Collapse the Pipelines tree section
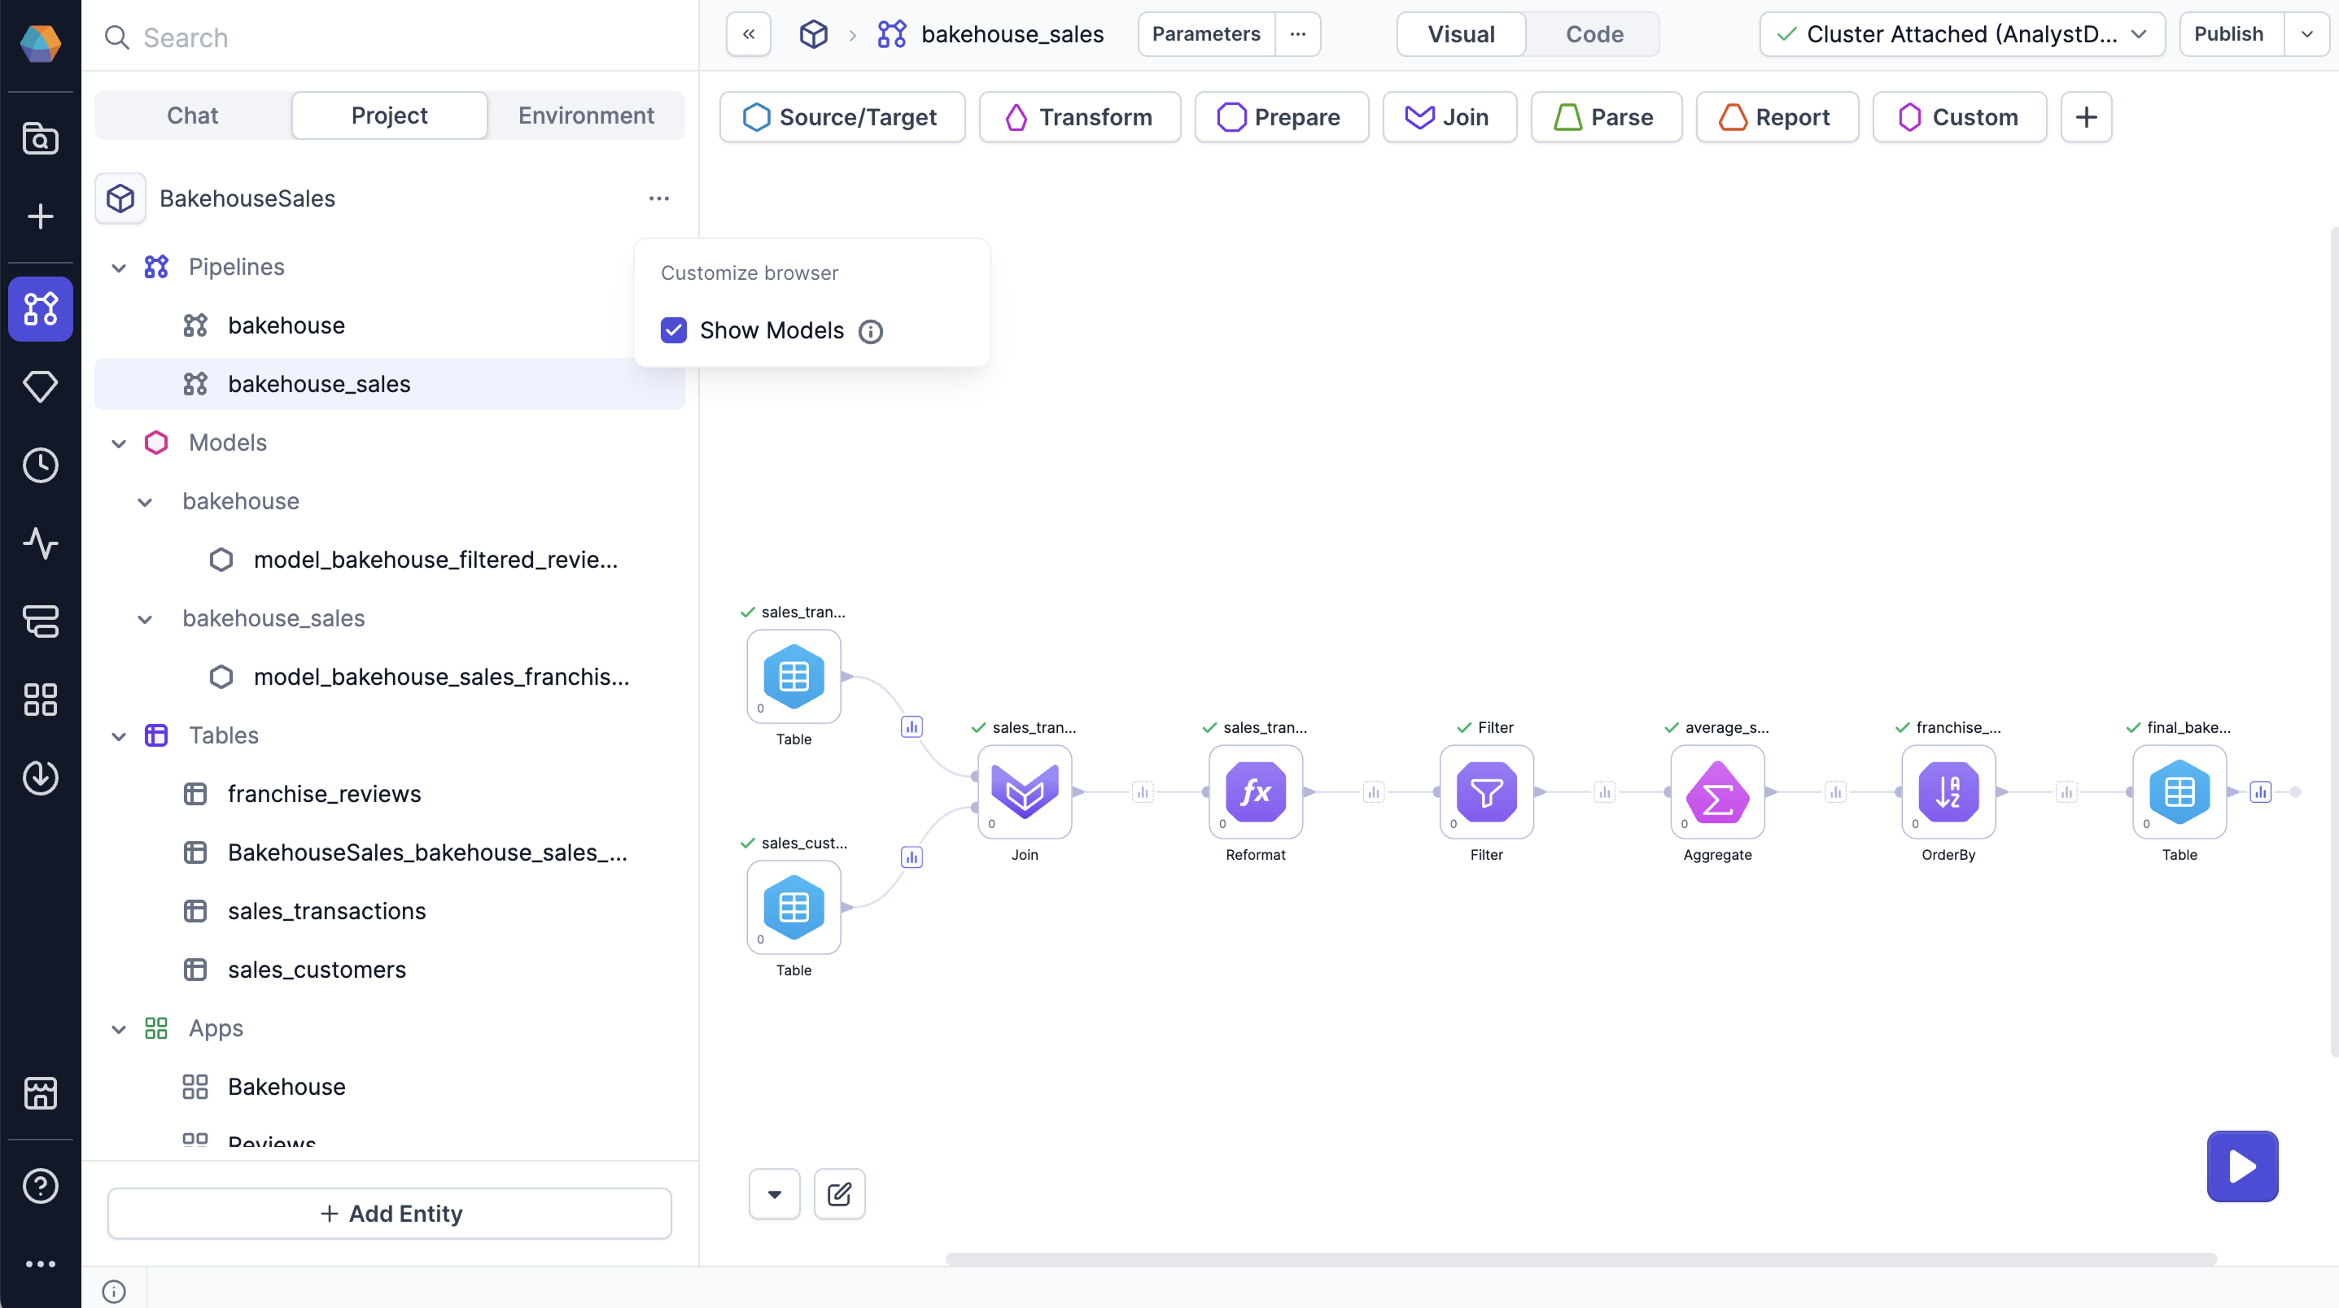This screenshot has height=1308, width=2339. pos(118,267)
